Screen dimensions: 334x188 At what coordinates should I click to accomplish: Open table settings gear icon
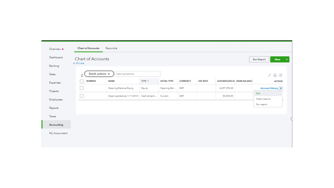point(281,75)
